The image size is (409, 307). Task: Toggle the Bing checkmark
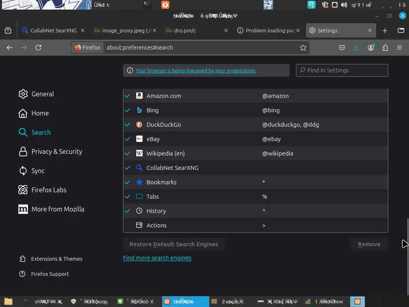tap(127, 110)
